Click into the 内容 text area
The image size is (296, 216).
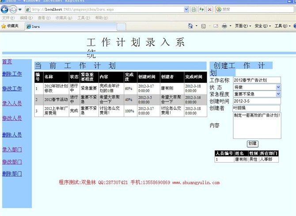[x=256, y=125]
